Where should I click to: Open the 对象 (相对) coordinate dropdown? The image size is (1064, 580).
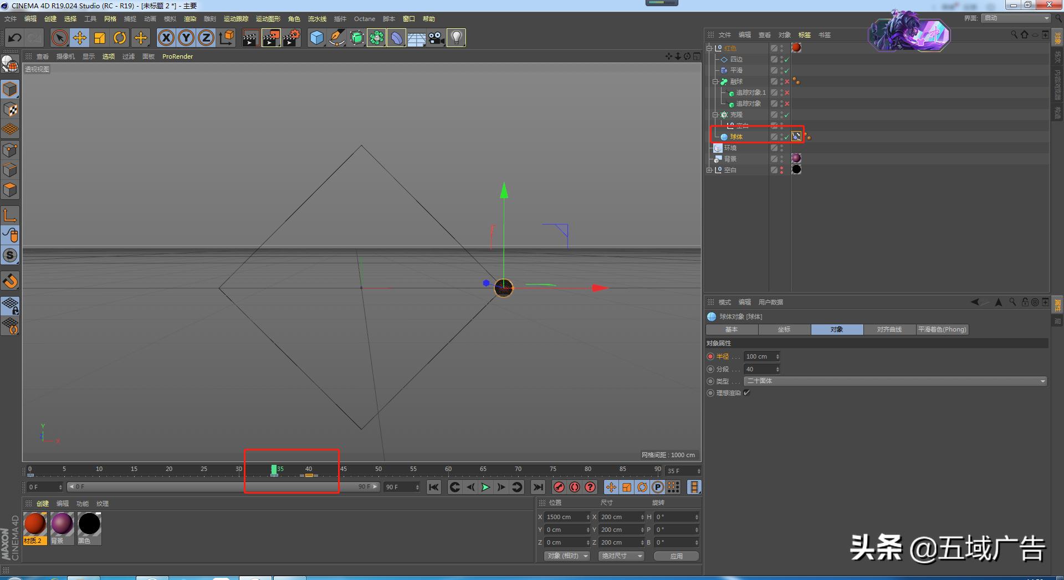(x=567, y=556)
